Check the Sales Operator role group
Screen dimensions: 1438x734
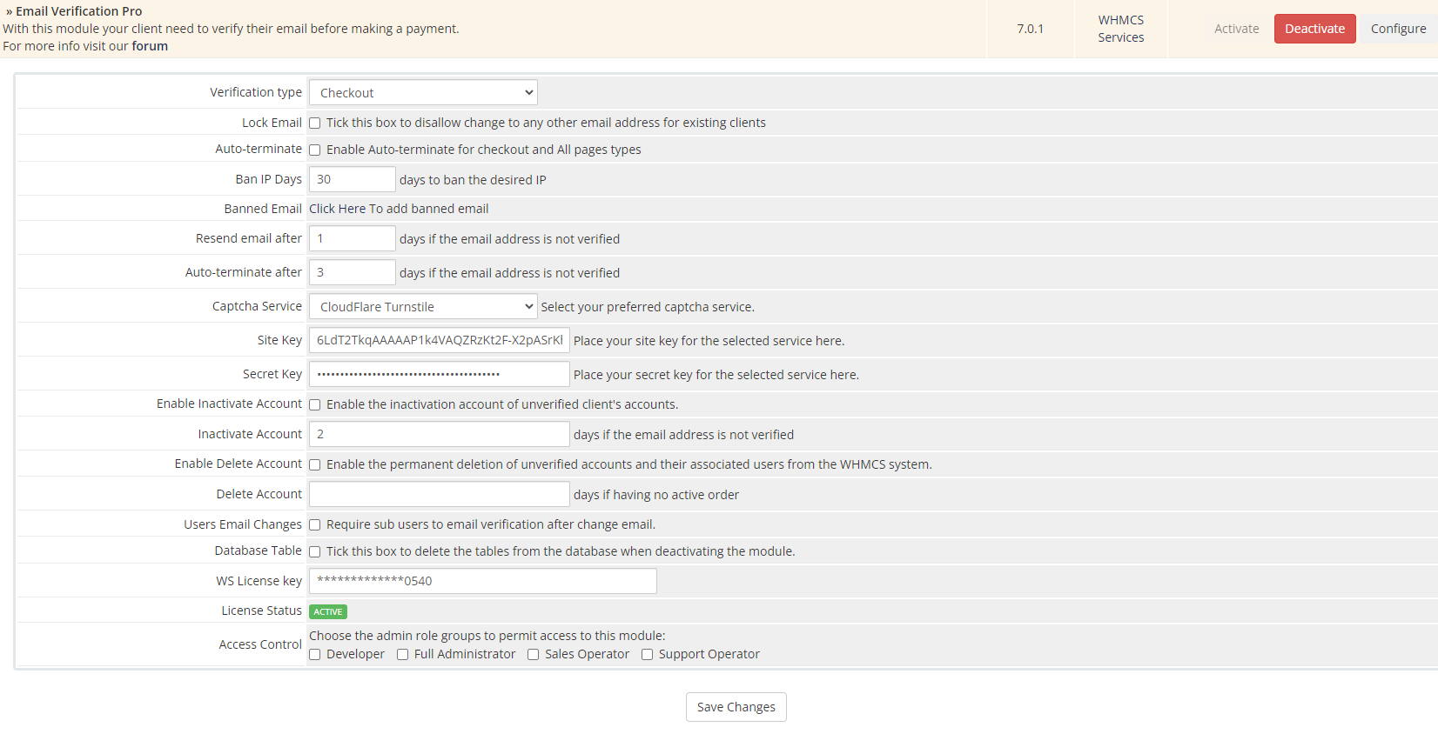pos(534,655)
